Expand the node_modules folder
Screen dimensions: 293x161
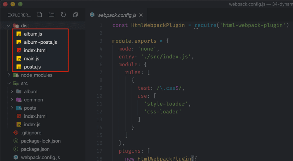pyautogui.click(x=36, y=75)
